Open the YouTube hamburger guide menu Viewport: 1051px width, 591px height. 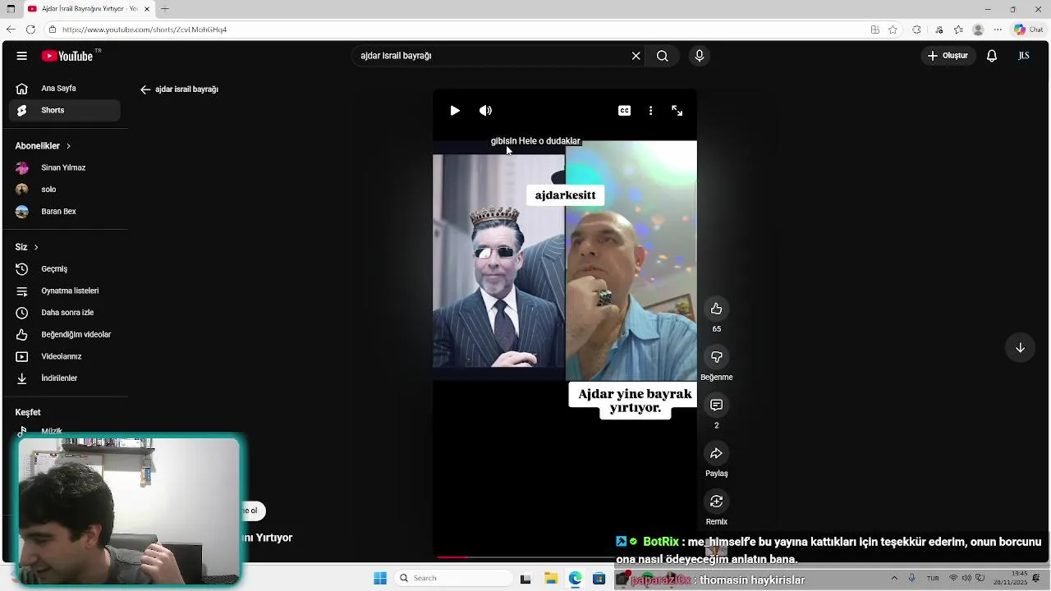22,56
